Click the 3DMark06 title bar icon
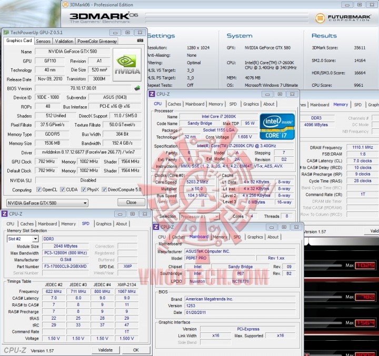Screen dimensions: 379x356 65,5
